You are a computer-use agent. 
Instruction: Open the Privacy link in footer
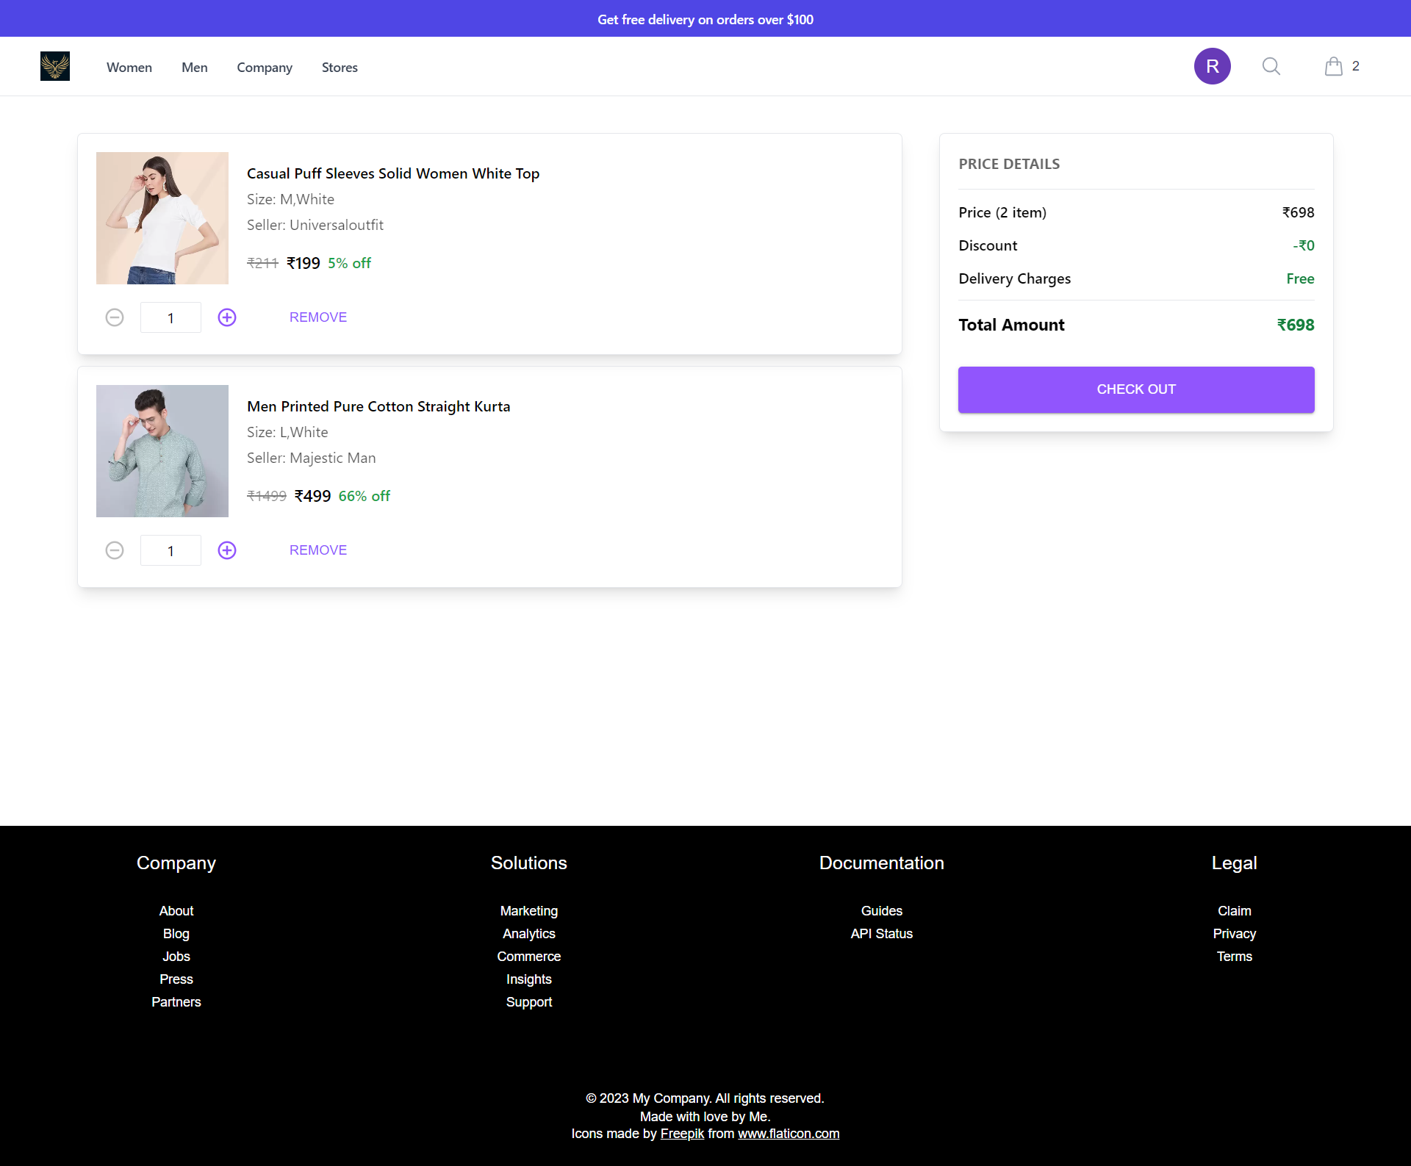pyautogui.click(x=1234, y=933)
